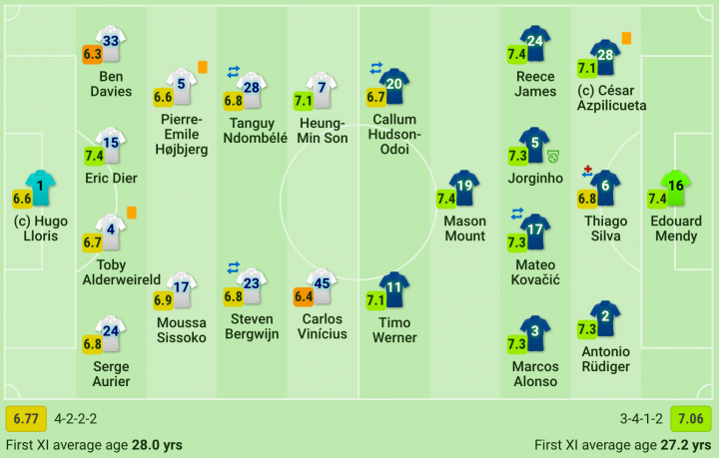The width and height of the screenshot is (719, 458).
Task: Click Hugo Lloris's goalkeeper shirt icon
Action: (40, 188)
